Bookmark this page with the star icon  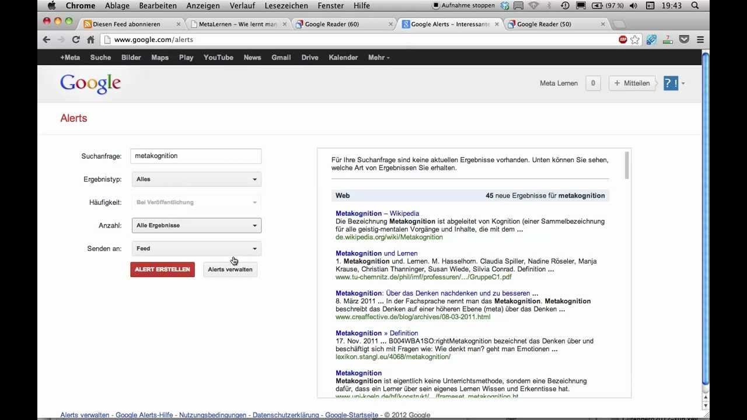tap(635, 40)
